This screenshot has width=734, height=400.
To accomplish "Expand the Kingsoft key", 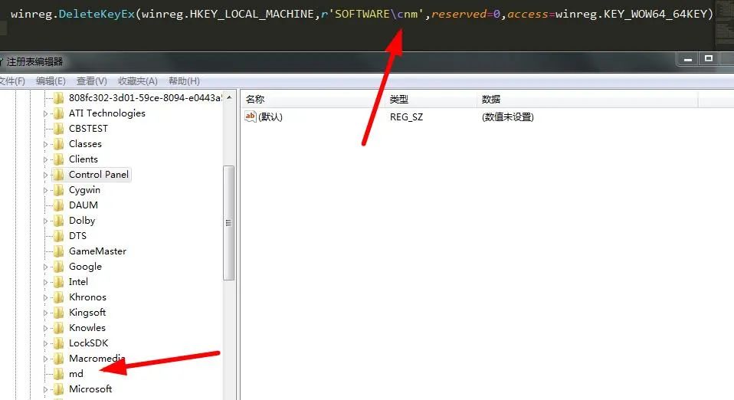I will (45, 313).
